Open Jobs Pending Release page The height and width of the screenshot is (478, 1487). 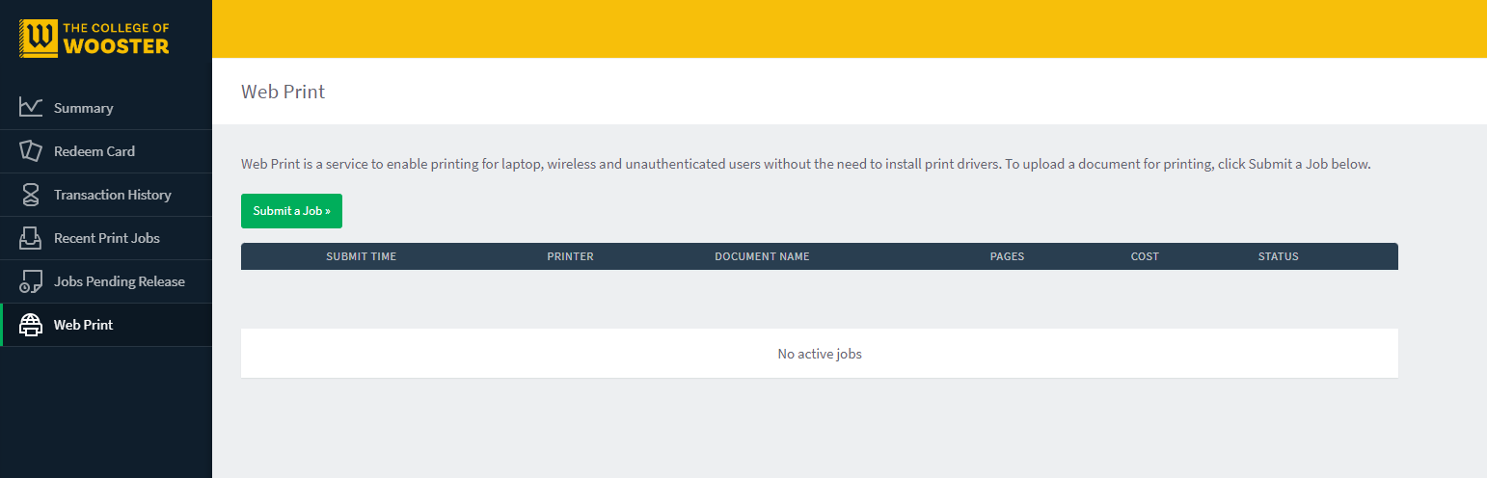coord(106,281)
